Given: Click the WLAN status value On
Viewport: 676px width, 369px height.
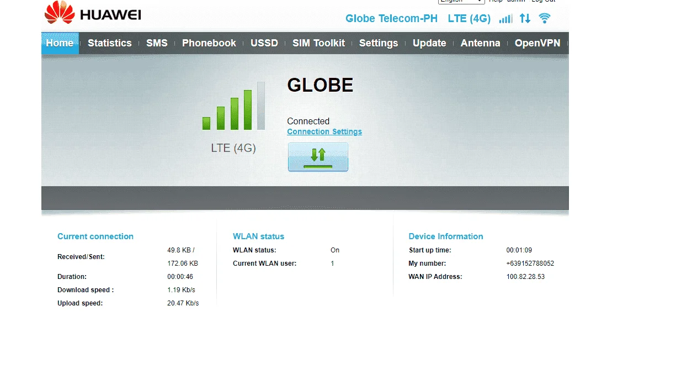Looking at the screenshot, I should point(335,250).
